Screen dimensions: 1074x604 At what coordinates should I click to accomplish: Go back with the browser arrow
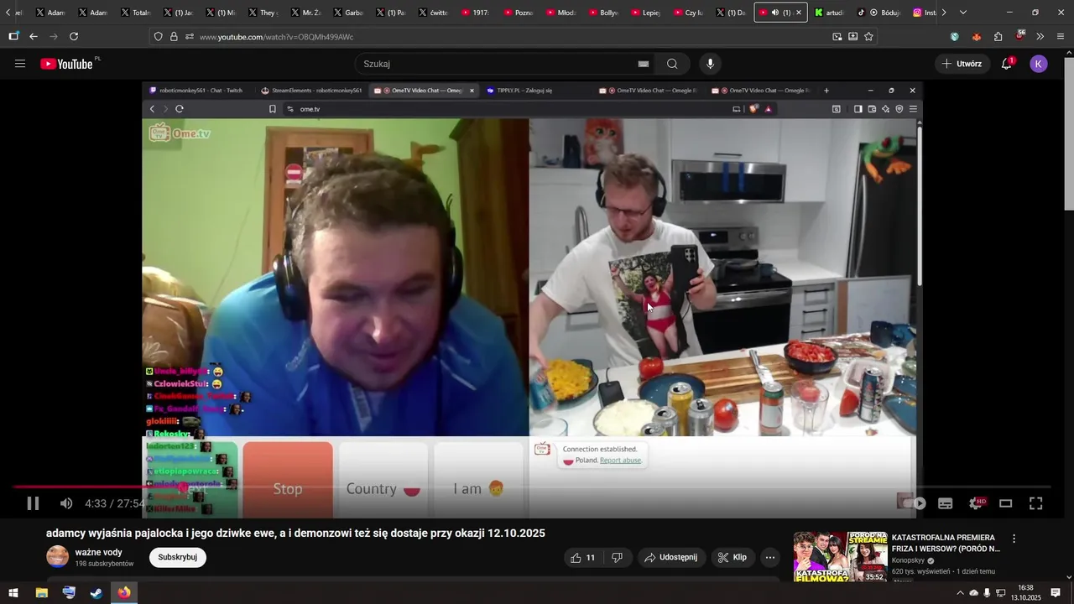coord(34,37)
